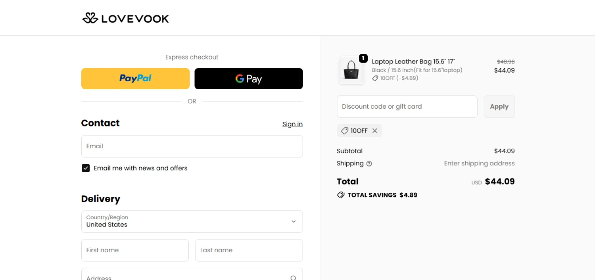Click the applied 10OFF coupon chip tag icon
595x280 pixels.
point(345,131)
